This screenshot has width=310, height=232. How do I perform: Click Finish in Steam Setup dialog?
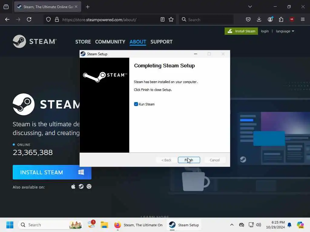[x=189, y=160]
